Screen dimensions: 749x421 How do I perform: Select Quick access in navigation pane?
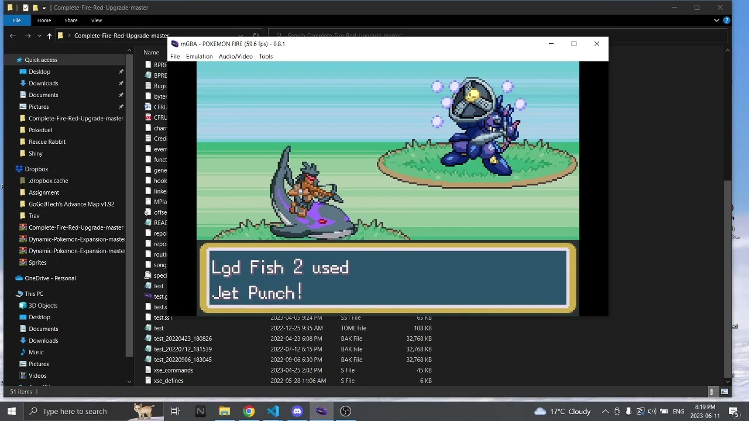pyautogui.click(x=41, y=60)
